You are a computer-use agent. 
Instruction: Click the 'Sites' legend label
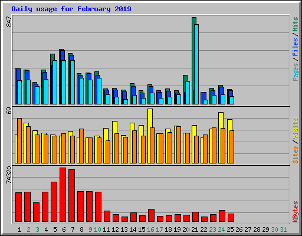[296, 155]
